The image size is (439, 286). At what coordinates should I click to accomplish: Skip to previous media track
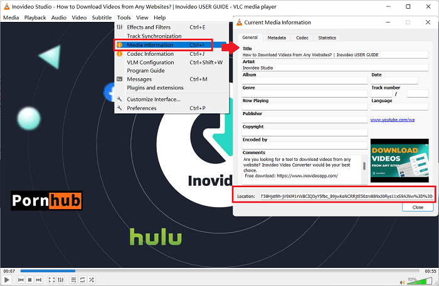(21, 280)
